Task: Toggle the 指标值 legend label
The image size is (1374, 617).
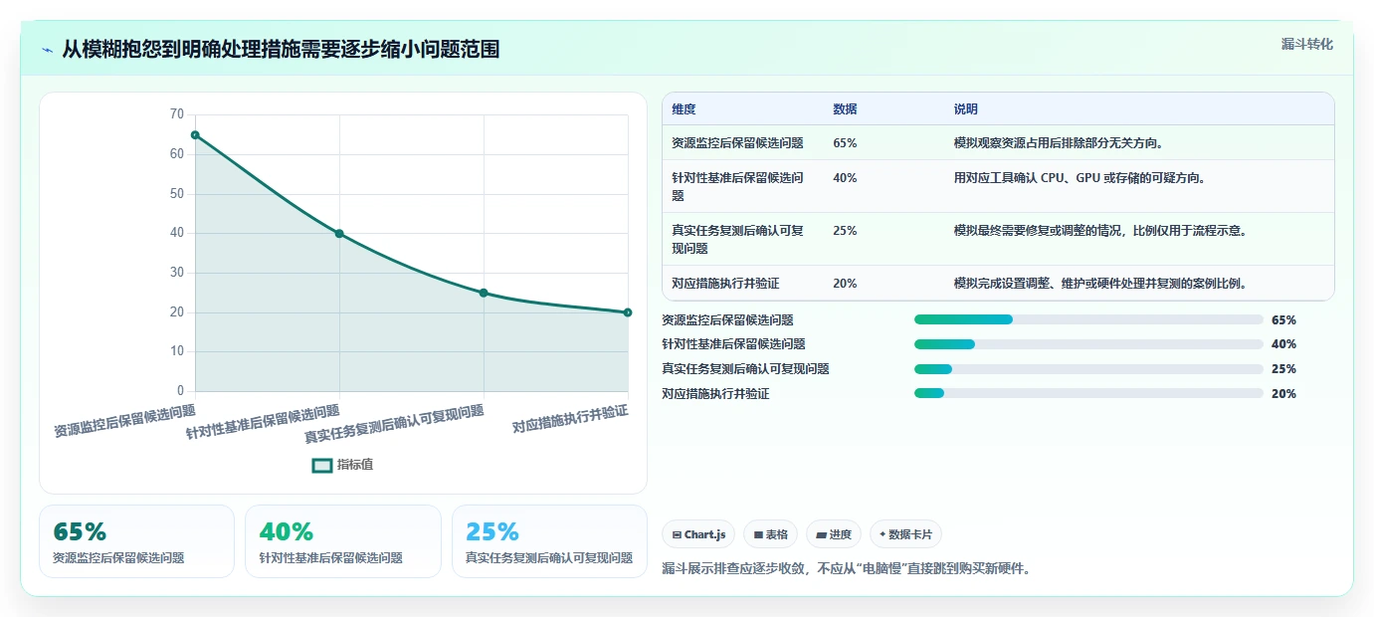Action: 355,465
